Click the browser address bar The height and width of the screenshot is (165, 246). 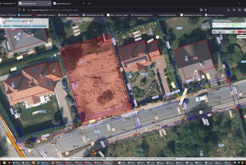(x=106, y=10)
